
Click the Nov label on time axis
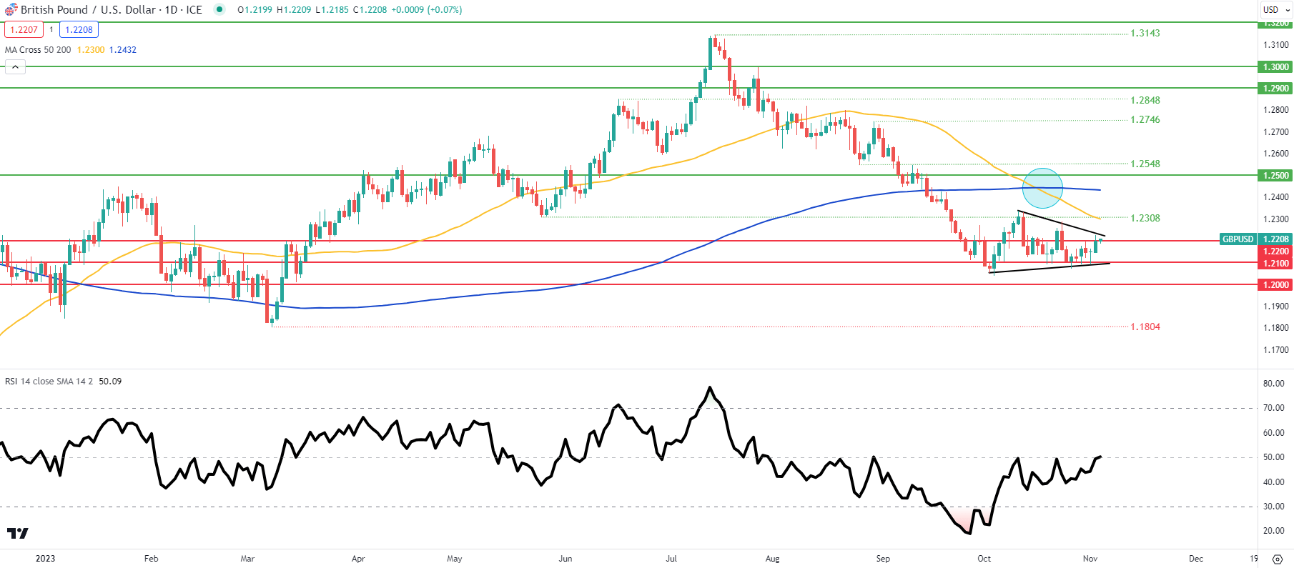pos(1090,558)
